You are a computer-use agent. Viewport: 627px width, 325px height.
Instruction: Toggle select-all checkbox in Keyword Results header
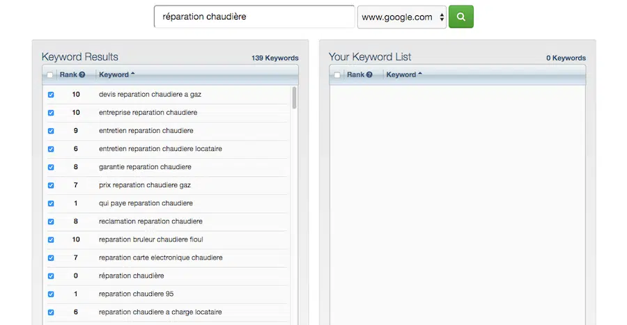click(x=49, y=75)
